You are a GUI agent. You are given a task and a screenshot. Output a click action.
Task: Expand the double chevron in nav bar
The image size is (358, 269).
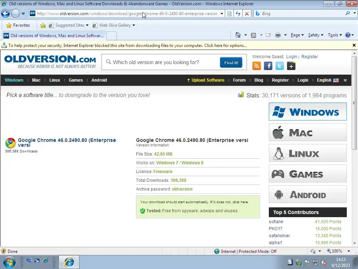(345, 80)
